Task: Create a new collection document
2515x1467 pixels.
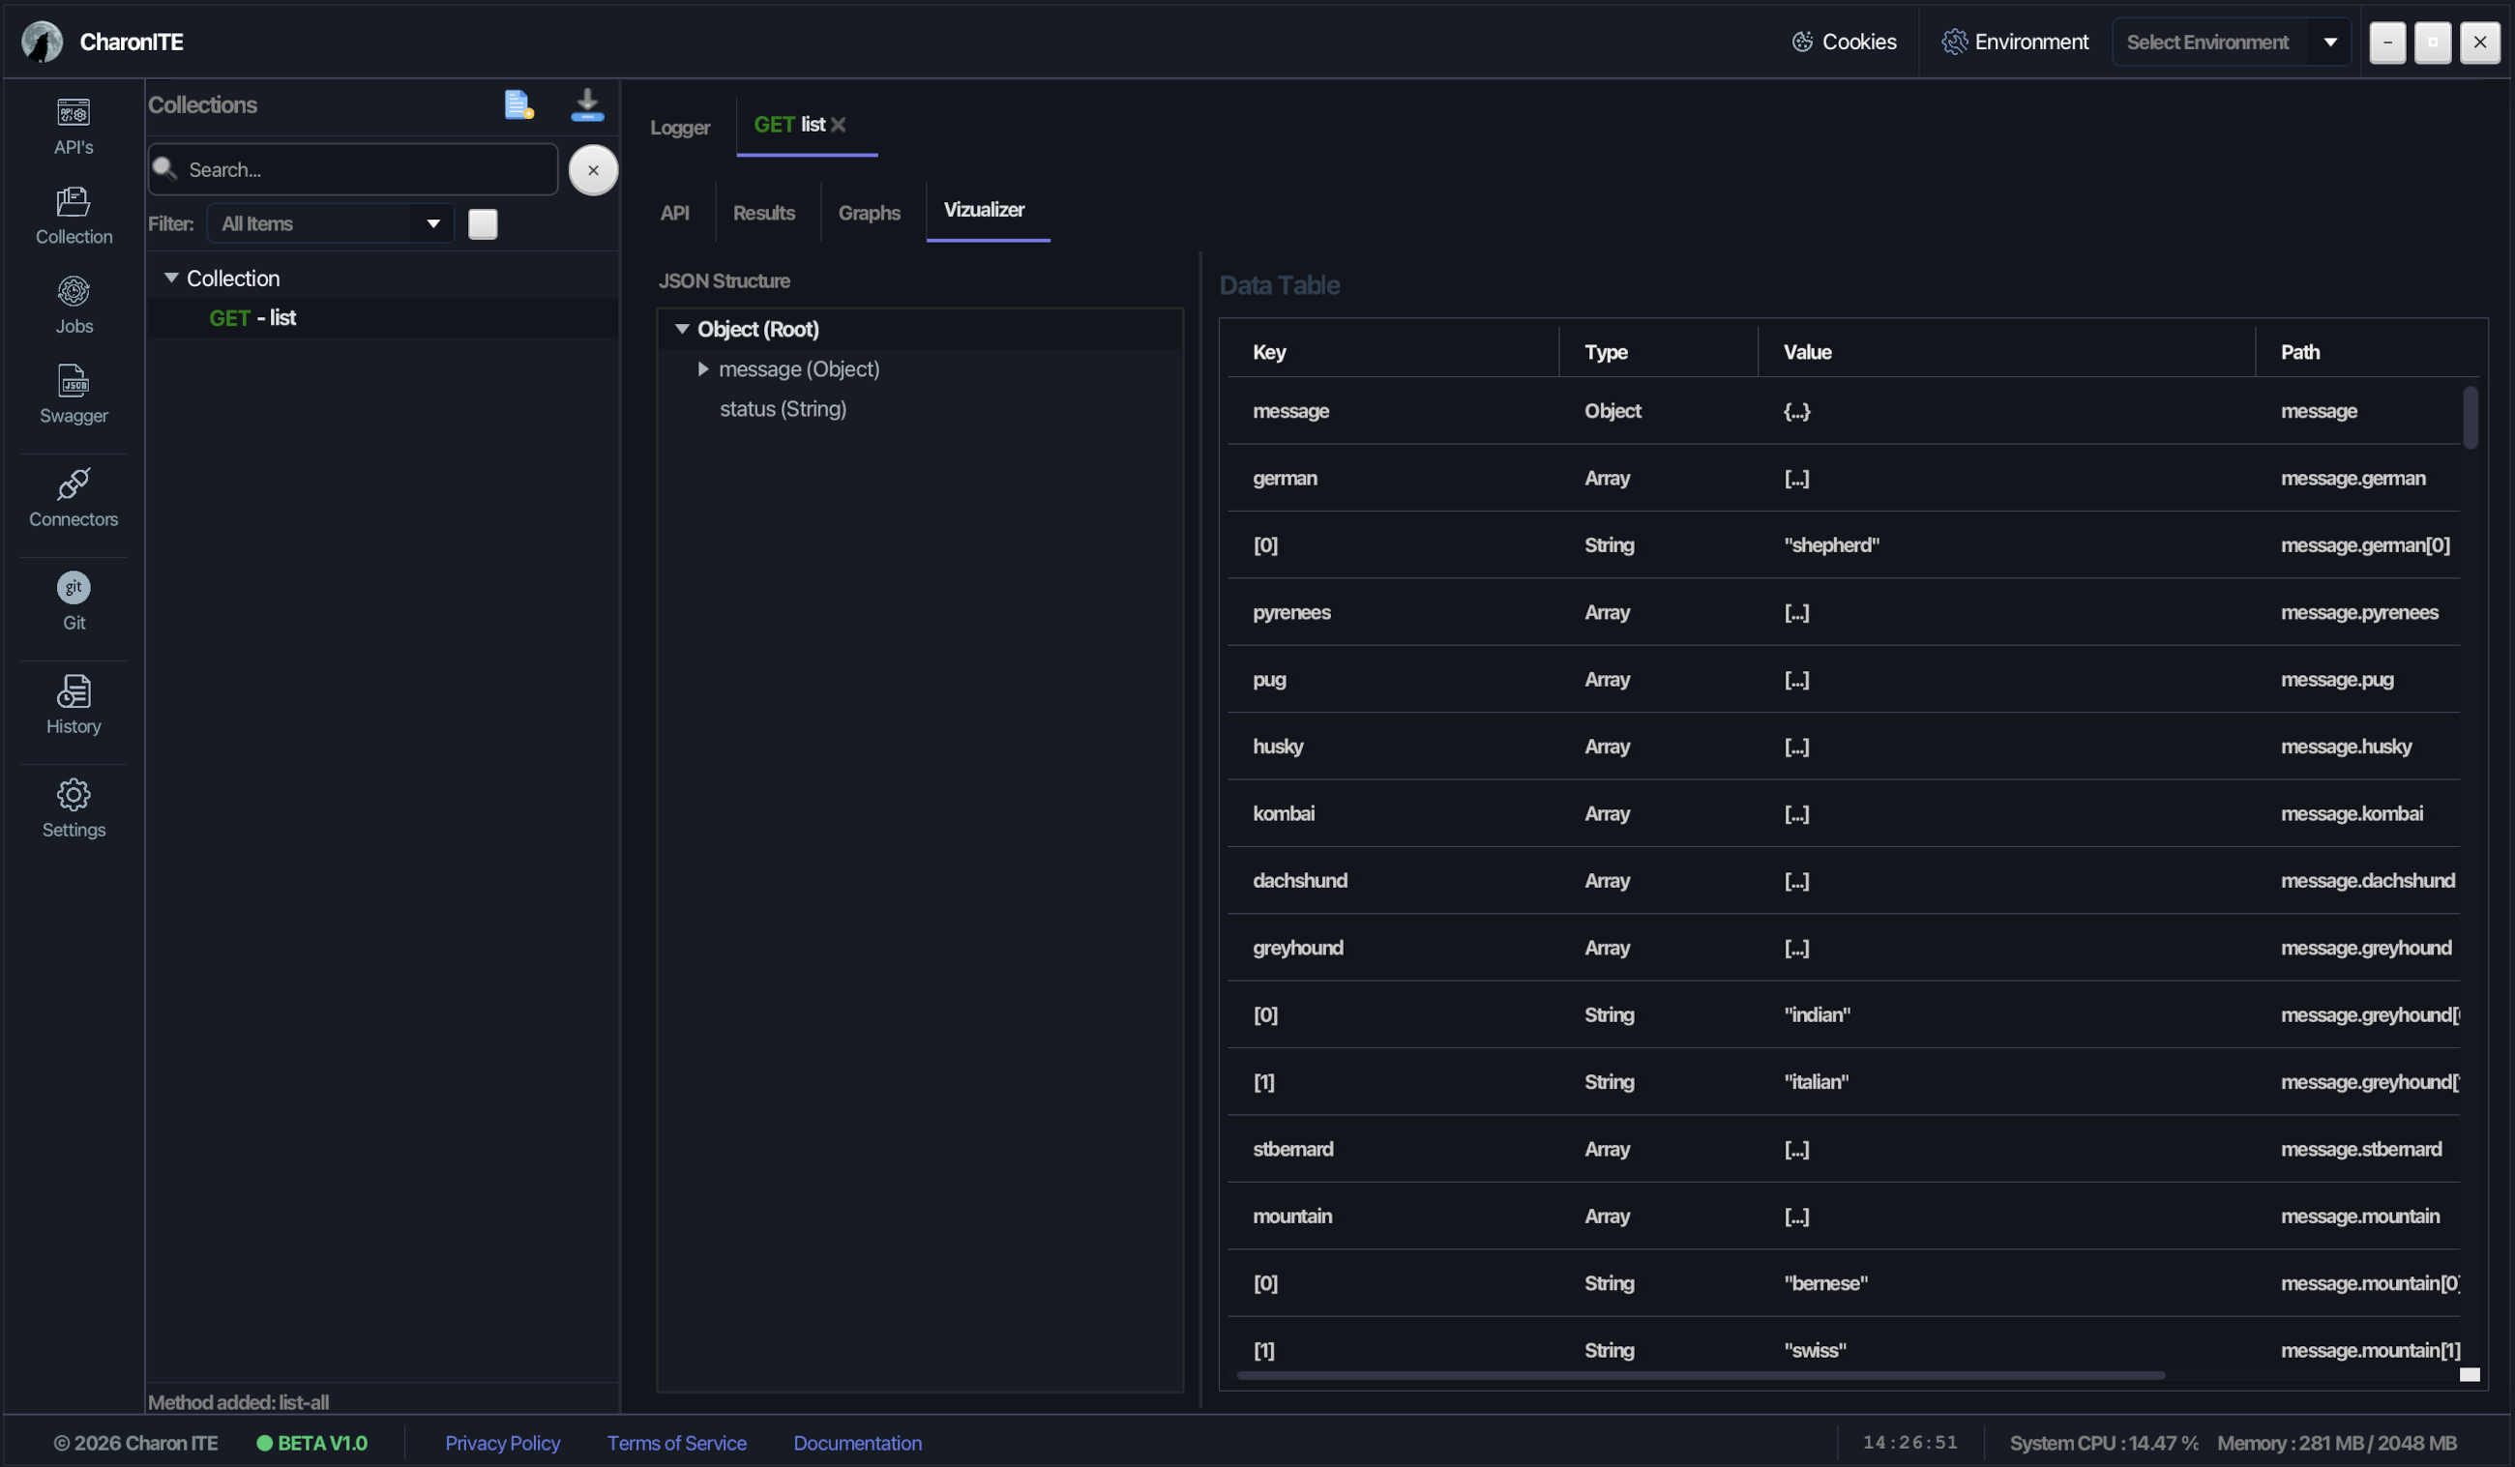Action: click(518, 103)
